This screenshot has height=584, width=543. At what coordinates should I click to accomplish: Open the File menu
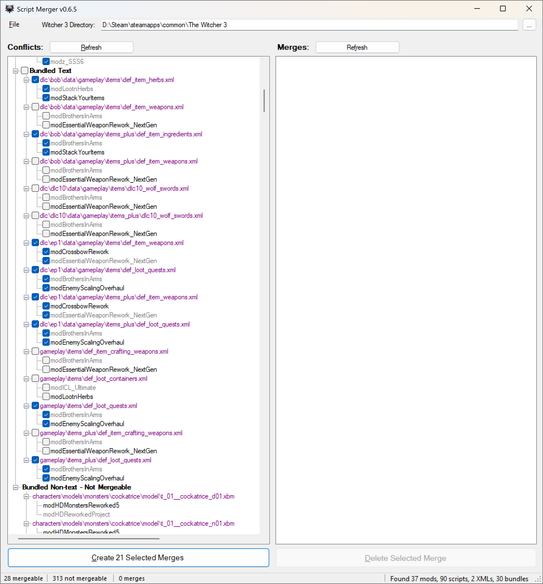point(14,25)
